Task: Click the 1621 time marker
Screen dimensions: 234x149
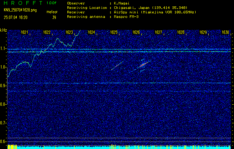Action: [24, 32]
